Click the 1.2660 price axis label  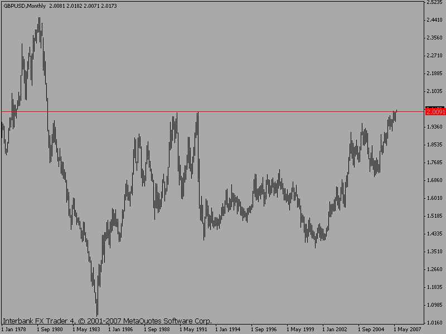tap(434, 269)
